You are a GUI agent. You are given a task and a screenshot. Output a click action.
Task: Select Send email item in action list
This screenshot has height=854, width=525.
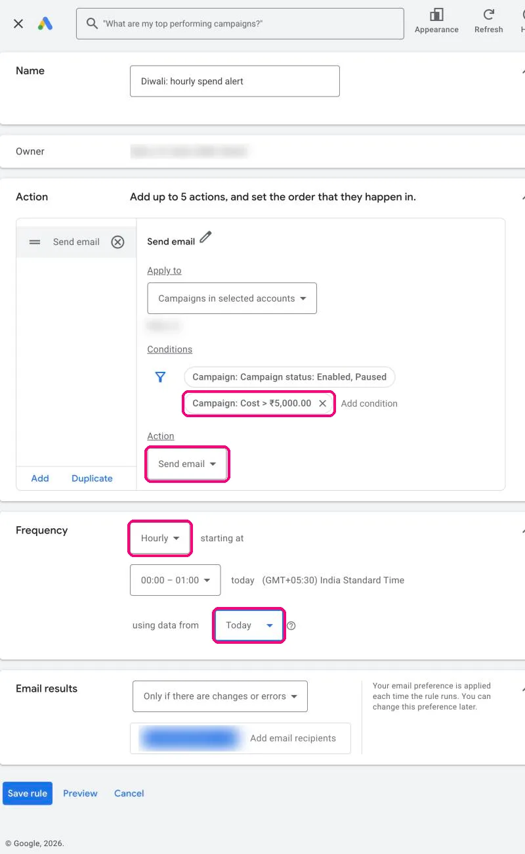coord(76,242)
